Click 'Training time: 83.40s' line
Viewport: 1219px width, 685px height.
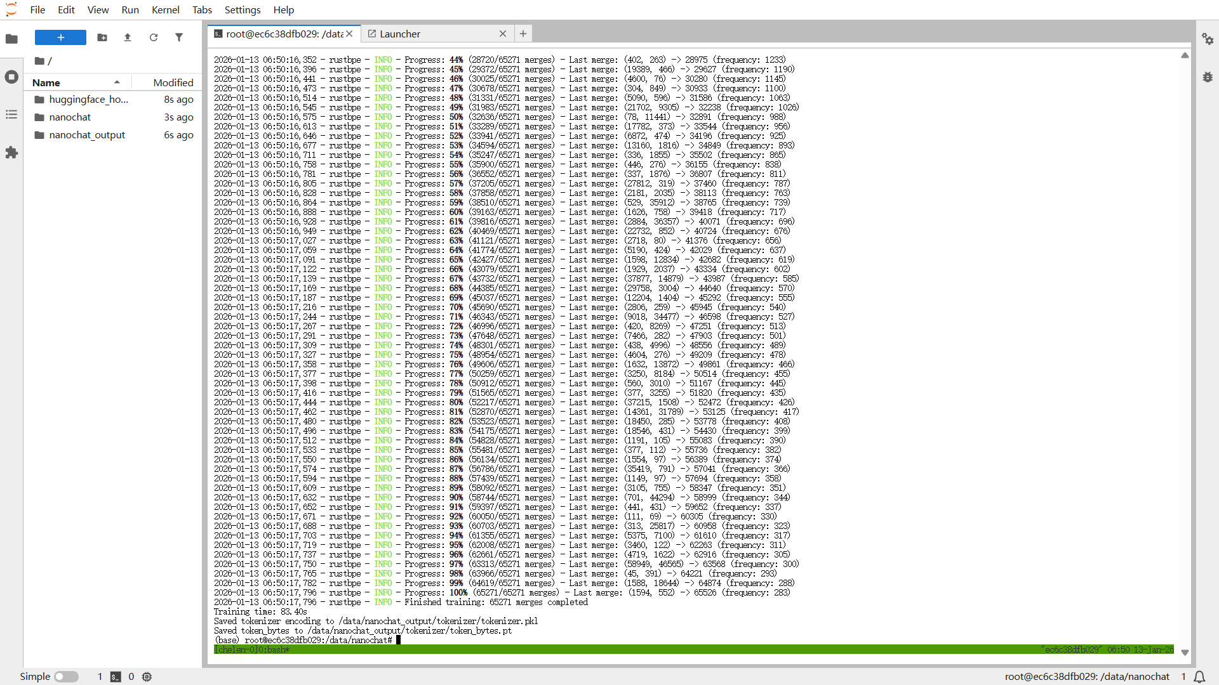click(x=260, y=612)
